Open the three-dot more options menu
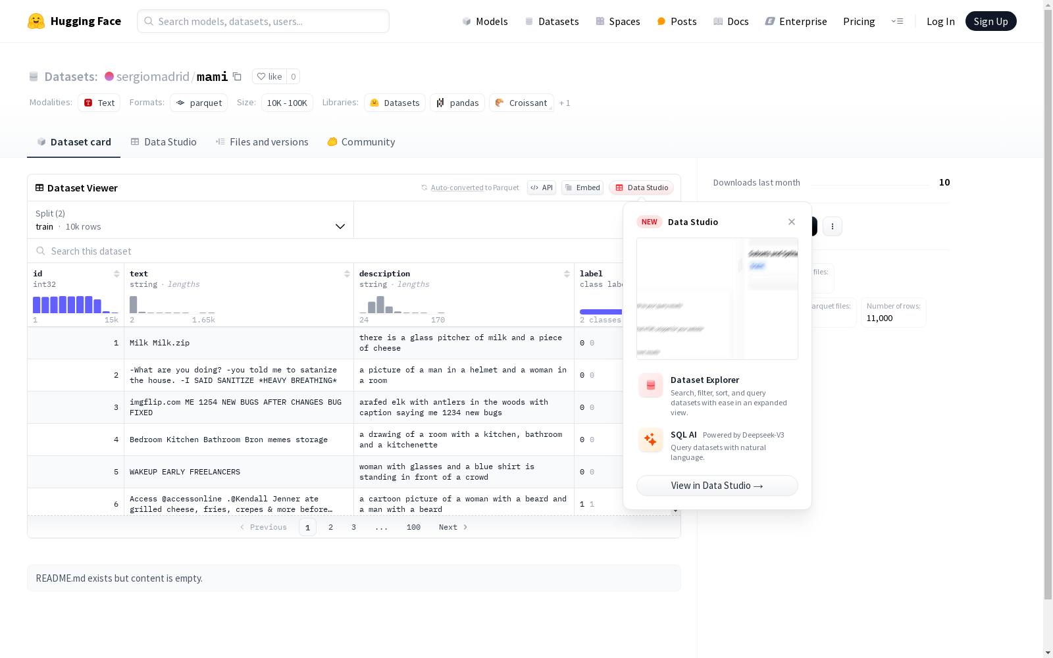The width and height of the screenshot is (1053, 658). (833, 226)
